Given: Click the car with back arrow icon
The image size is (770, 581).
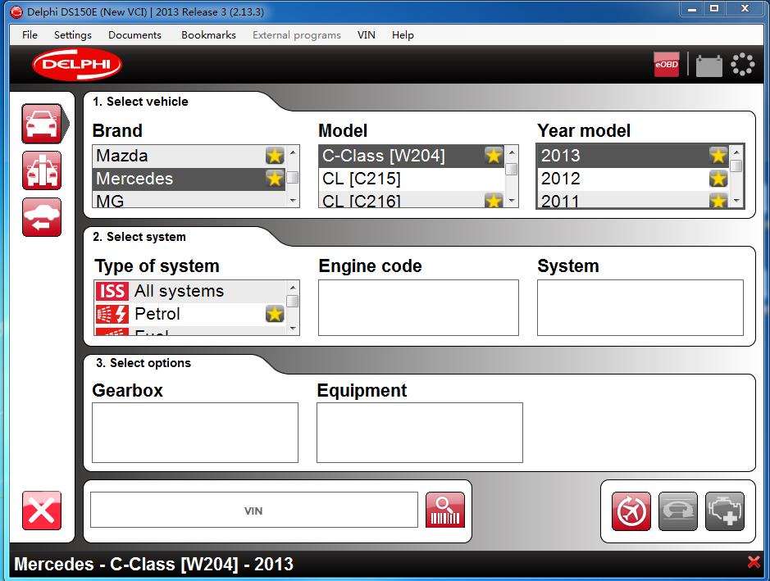Looking at the screenshot, I should coord(42,217).
